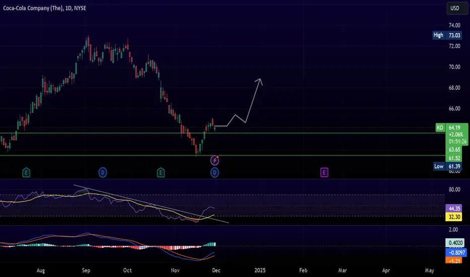Click the yellow RSI average value 32.30
This screenshot has width=470, height=277.
click(x=454, y=217)
